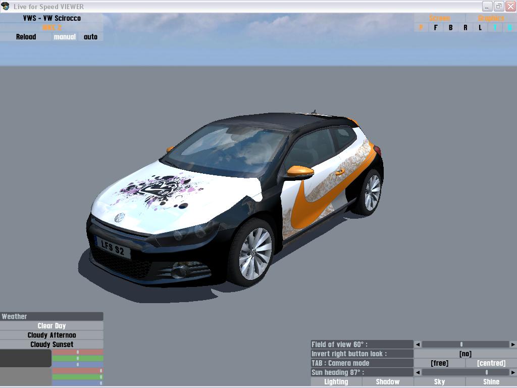Screen dimensions: 517x388
Task: Open the Screen options tab
Action: pyautogui.click(x=439, y=18)
